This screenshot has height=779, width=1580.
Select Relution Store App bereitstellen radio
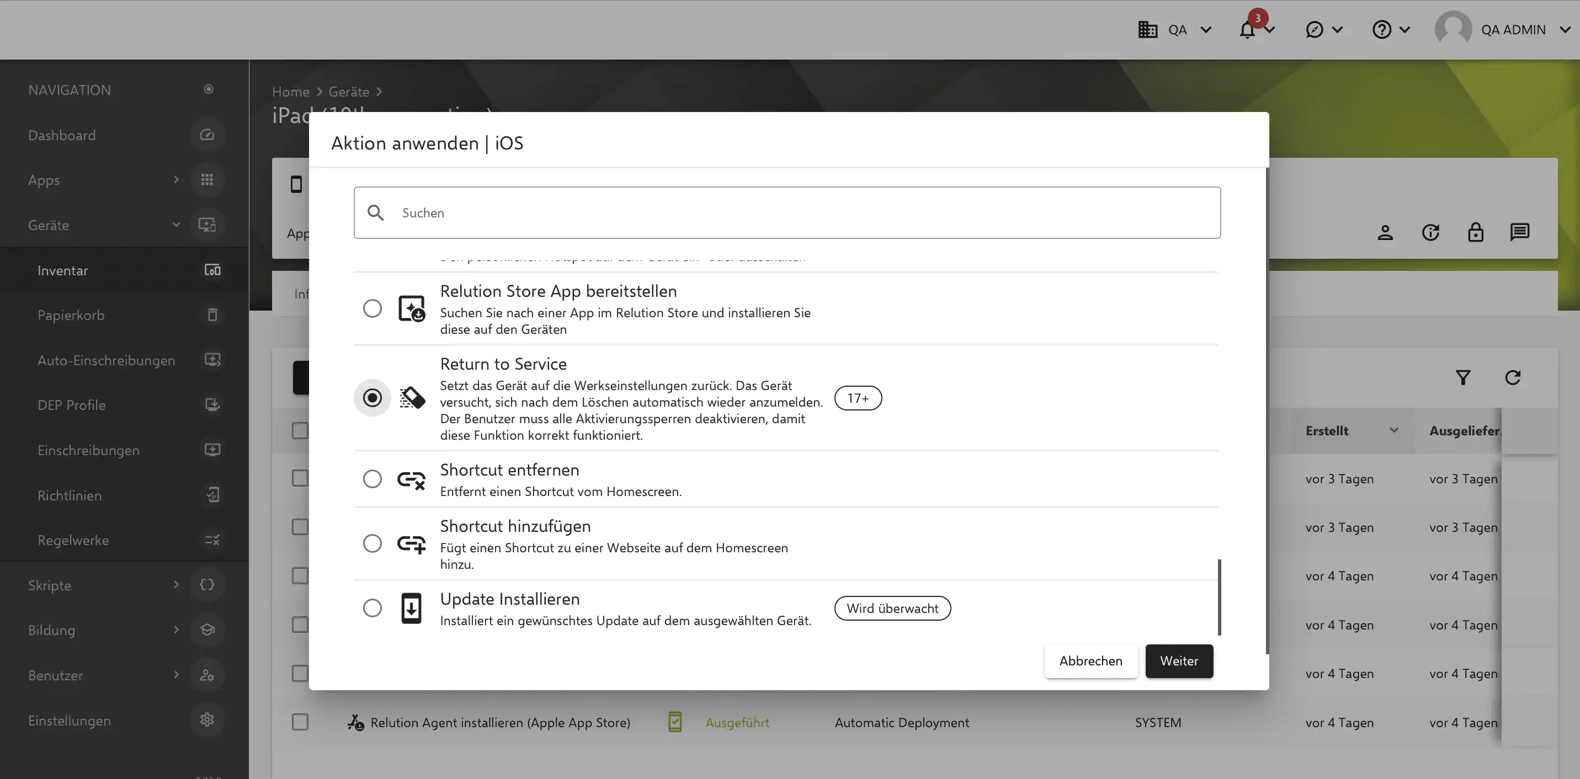(373, 308)
